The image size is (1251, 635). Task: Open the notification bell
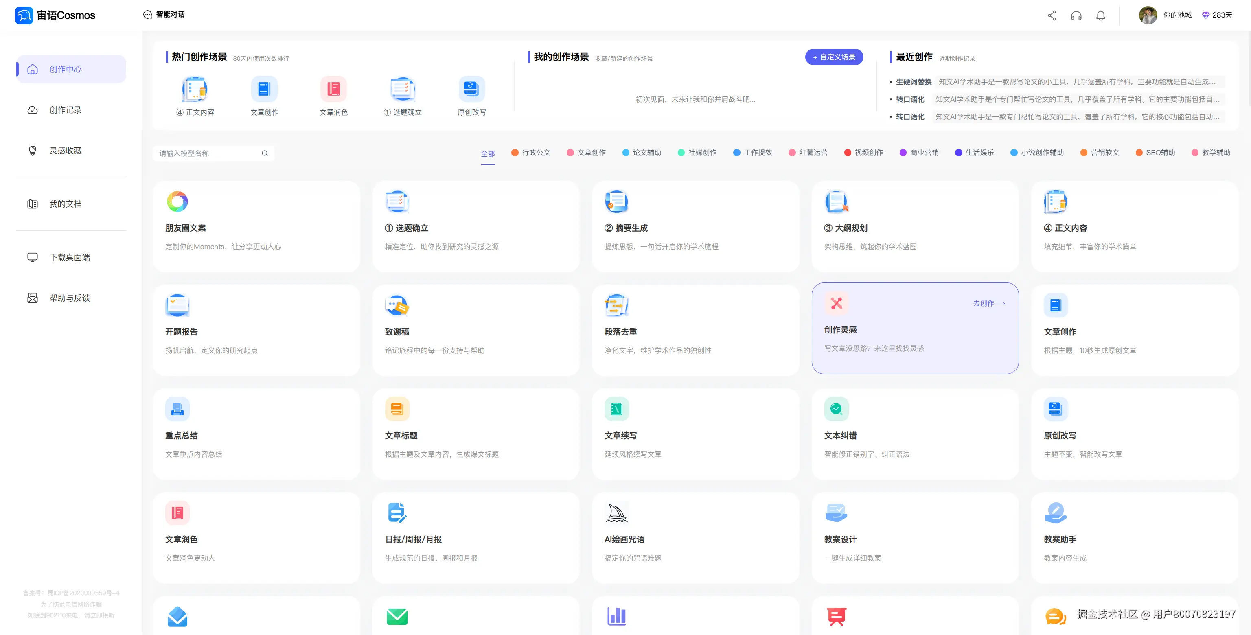click(x=1100, y=15)
